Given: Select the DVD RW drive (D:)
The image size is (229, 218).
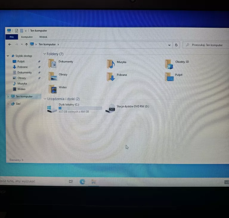Looking at the screenshot, I should click(111, 109).
